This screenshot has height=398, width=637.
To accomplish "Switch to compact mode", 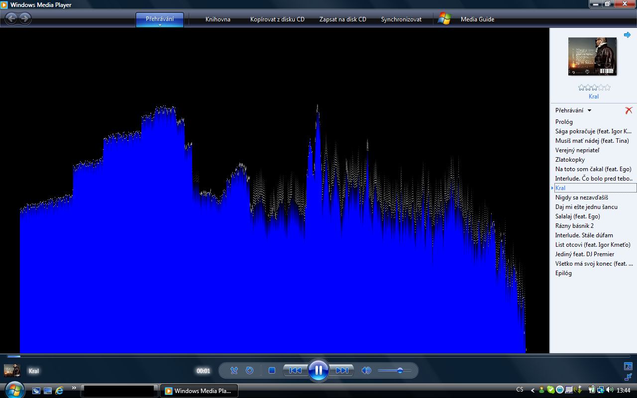I will click(x=628, y=377).
